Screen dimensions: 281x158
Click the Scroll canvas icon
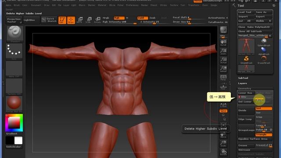tap(223, 43)
